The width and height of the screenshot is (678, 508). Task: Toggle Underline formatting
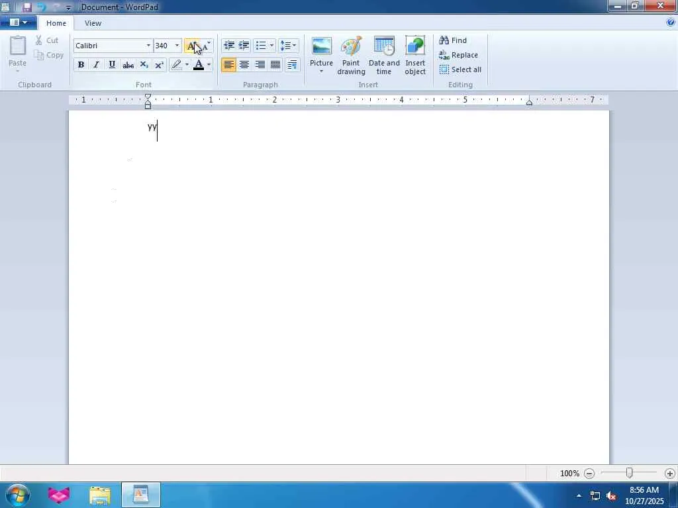point(112,65)
